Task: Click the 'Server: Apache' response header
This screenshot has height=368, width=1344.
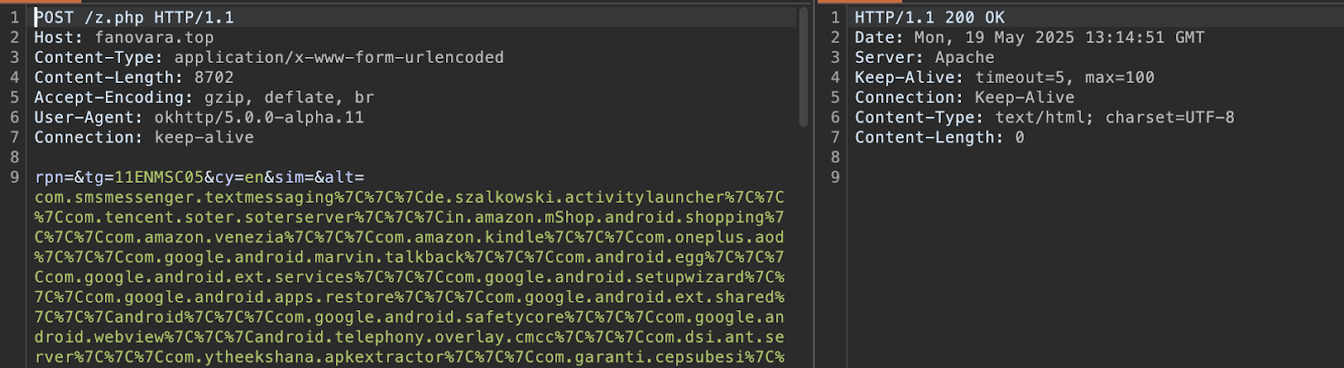Action: [x=925, y=58]
